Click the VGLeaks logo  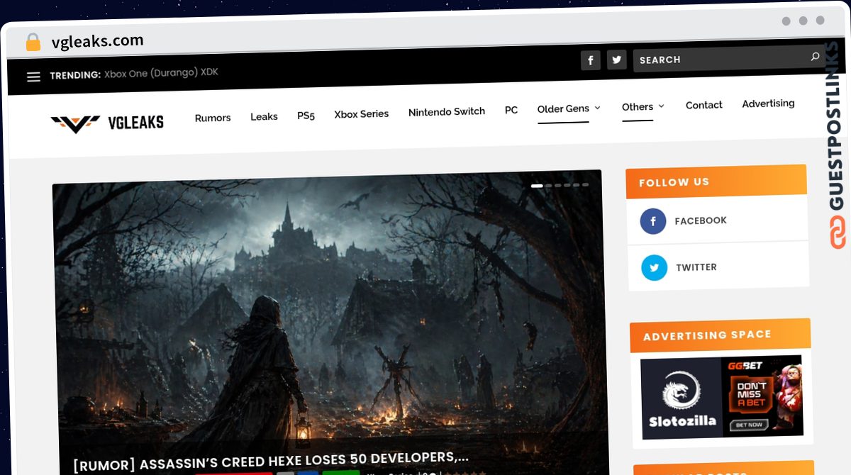107,123
